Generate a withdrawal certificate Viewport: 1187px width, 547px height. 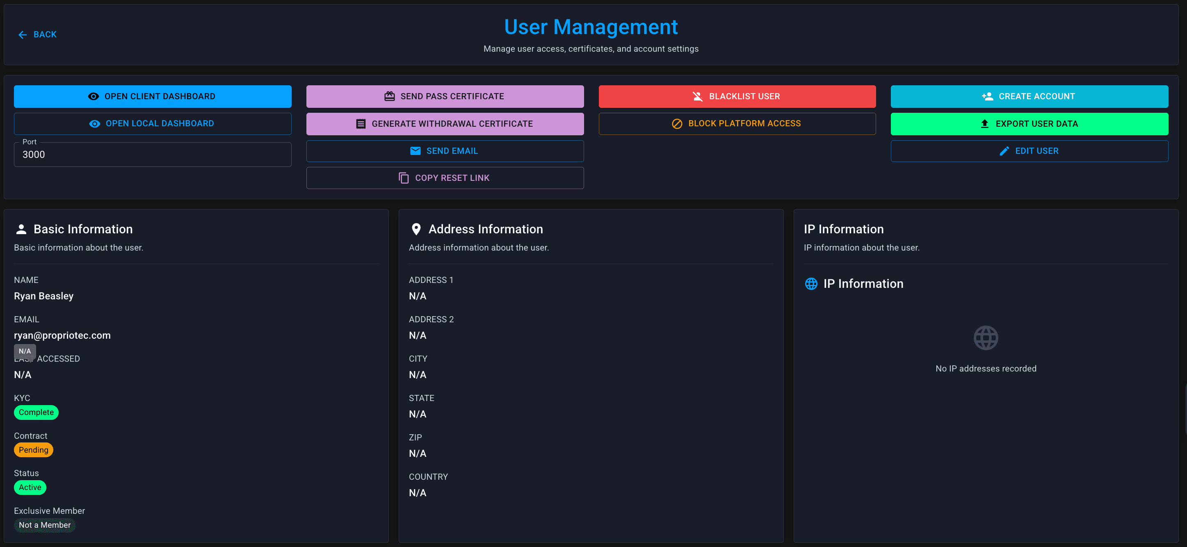click(445, 123)
